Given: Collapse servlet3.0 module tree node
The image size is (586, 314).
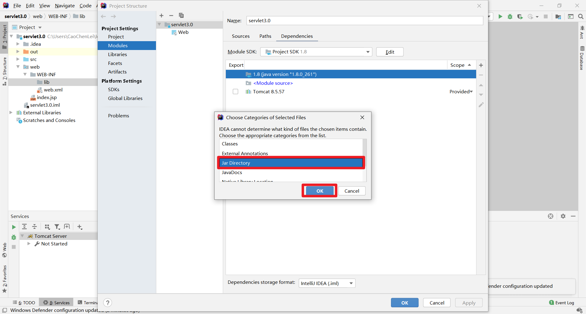Looking at the screenshot, I should pyautogui.click(x=159, y=25).
